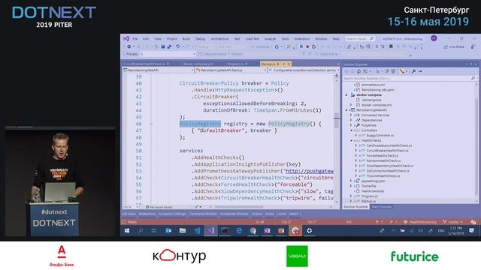Click the Hot Reload refresh icon
Viewport: 481px width, 270px height.
point(277,46)
